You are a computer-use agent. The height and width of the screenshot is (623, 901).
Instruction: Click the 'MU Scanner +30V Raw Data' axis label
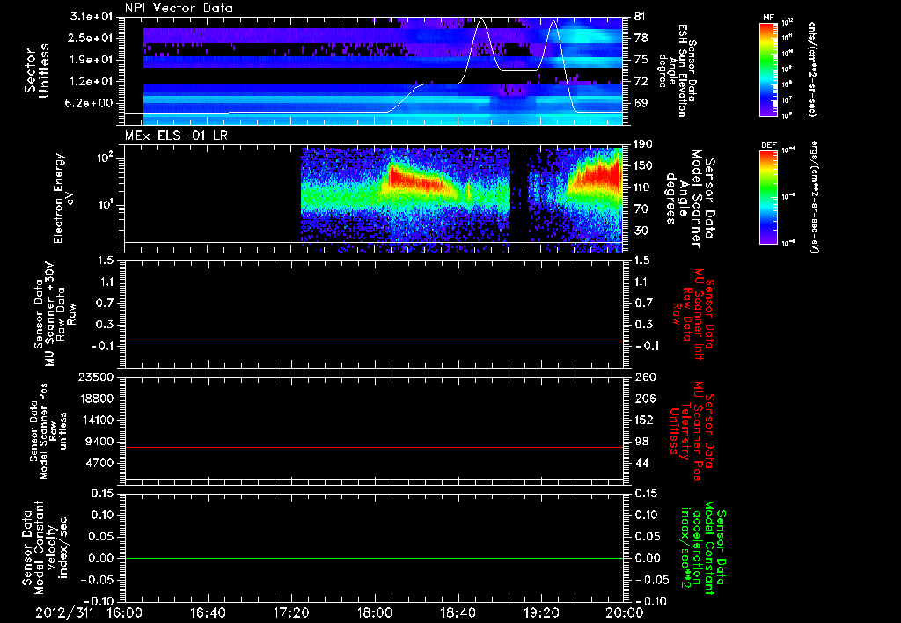coord(55,314)
